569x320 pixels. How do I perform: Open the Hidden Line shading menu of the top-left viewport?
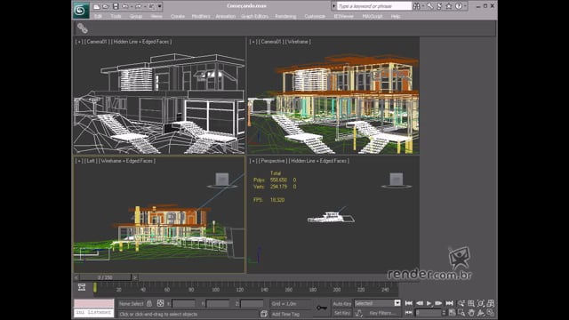tap(140, 42)
